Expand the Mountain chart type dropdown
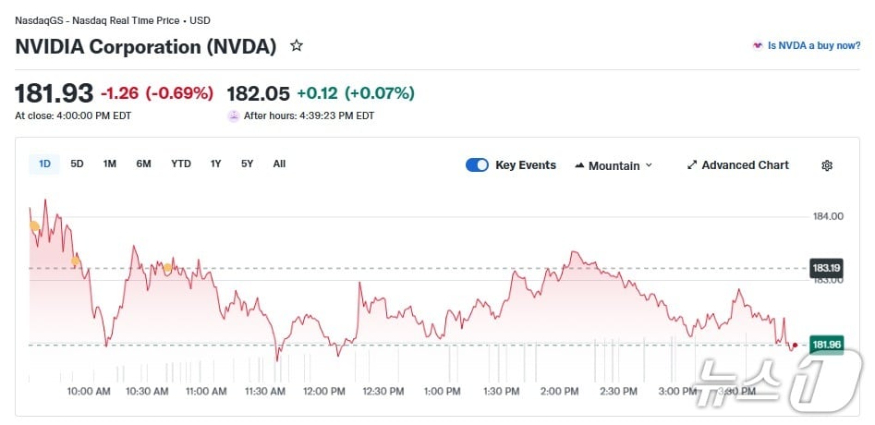 pyautogui.click(x=614, y=165)
